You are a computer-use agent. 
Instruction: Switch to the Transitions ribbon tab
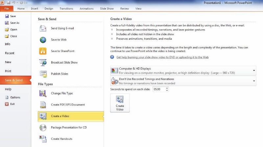click(66, 9)
